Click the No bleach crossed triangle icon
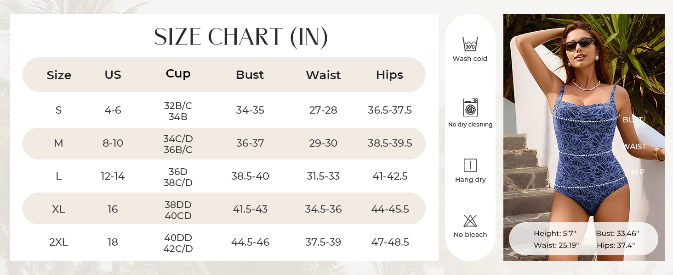The height and width of the screenshot is (275, 673). pyautogui.click(x=470, y=221)
